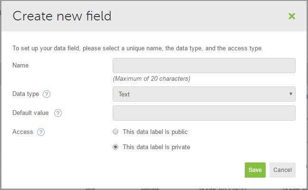Open the Data type dropdown showing Text
Screen dimensions: 308x190
204,94
